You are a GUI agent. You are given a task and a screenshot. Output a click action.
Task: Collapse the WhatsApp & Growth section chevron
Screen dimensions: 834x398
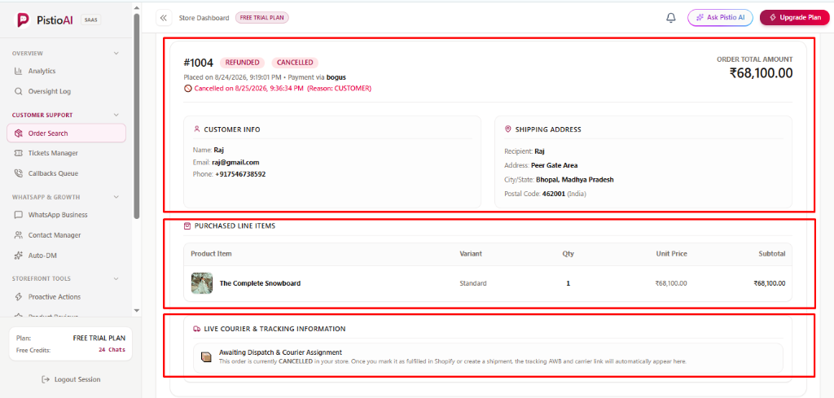pos(116,197)
